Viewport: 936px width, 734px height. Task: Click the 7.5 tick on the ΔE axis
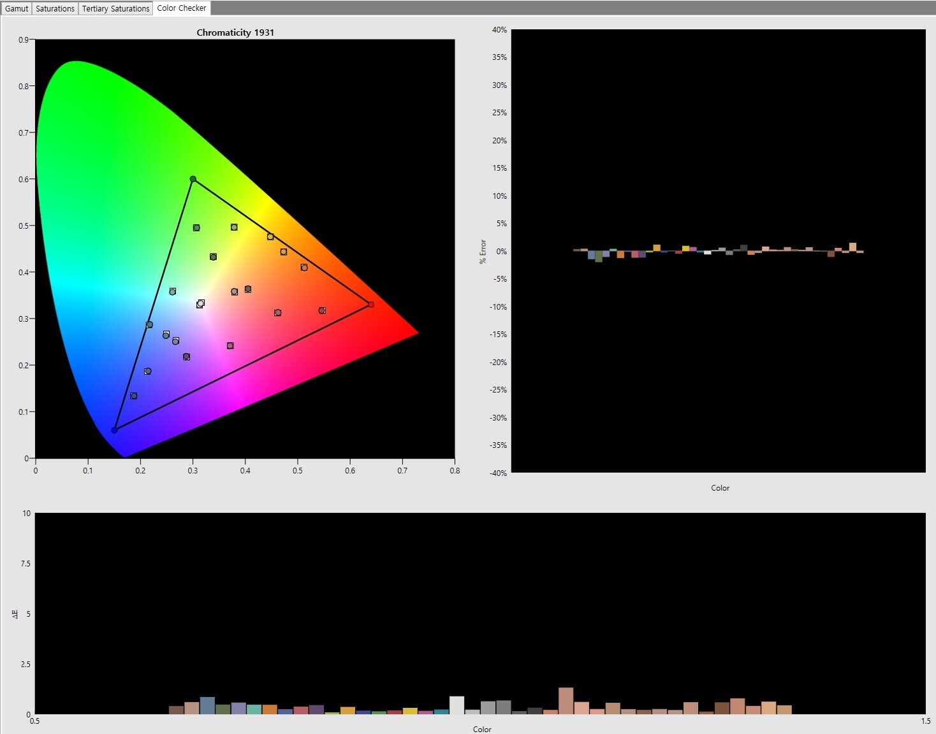26,564
